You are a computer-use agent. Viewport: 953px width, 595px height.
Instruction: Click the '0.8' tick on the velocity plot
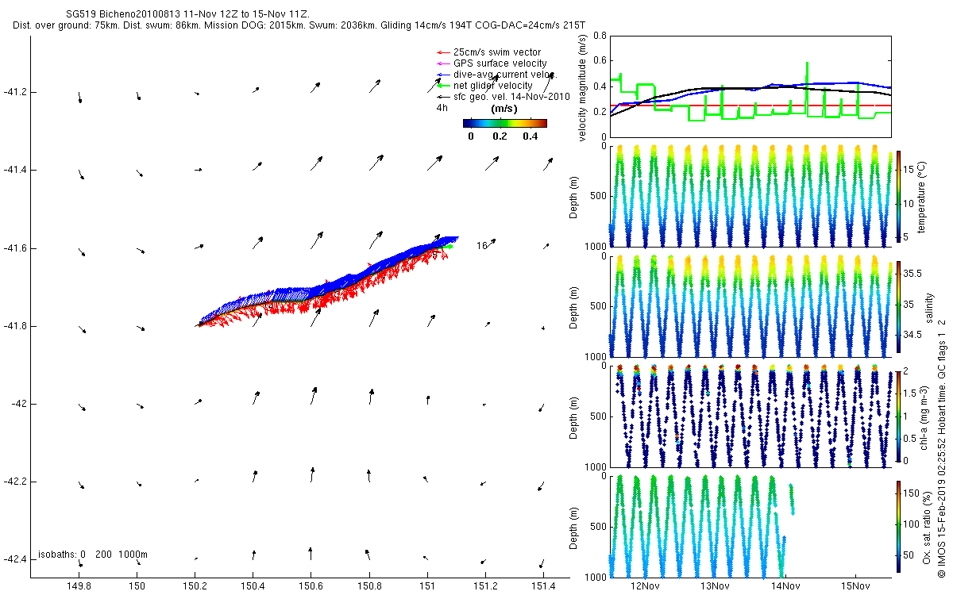[600, 36]
